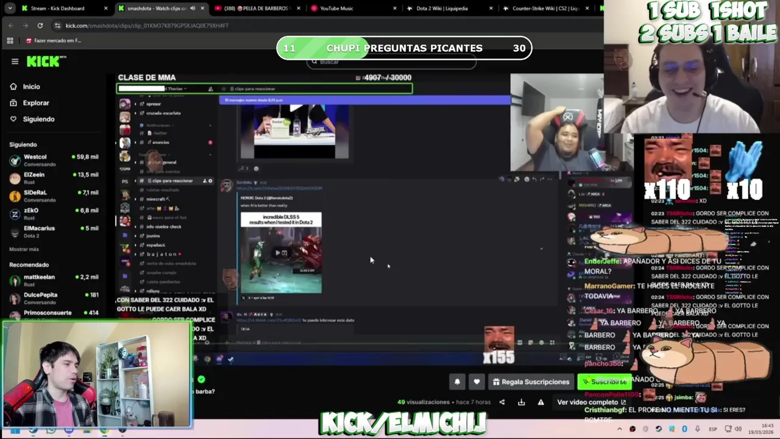
Task: Open recommended channel DulcePepita
Action: pyautogui.click(x=54, y=298)
